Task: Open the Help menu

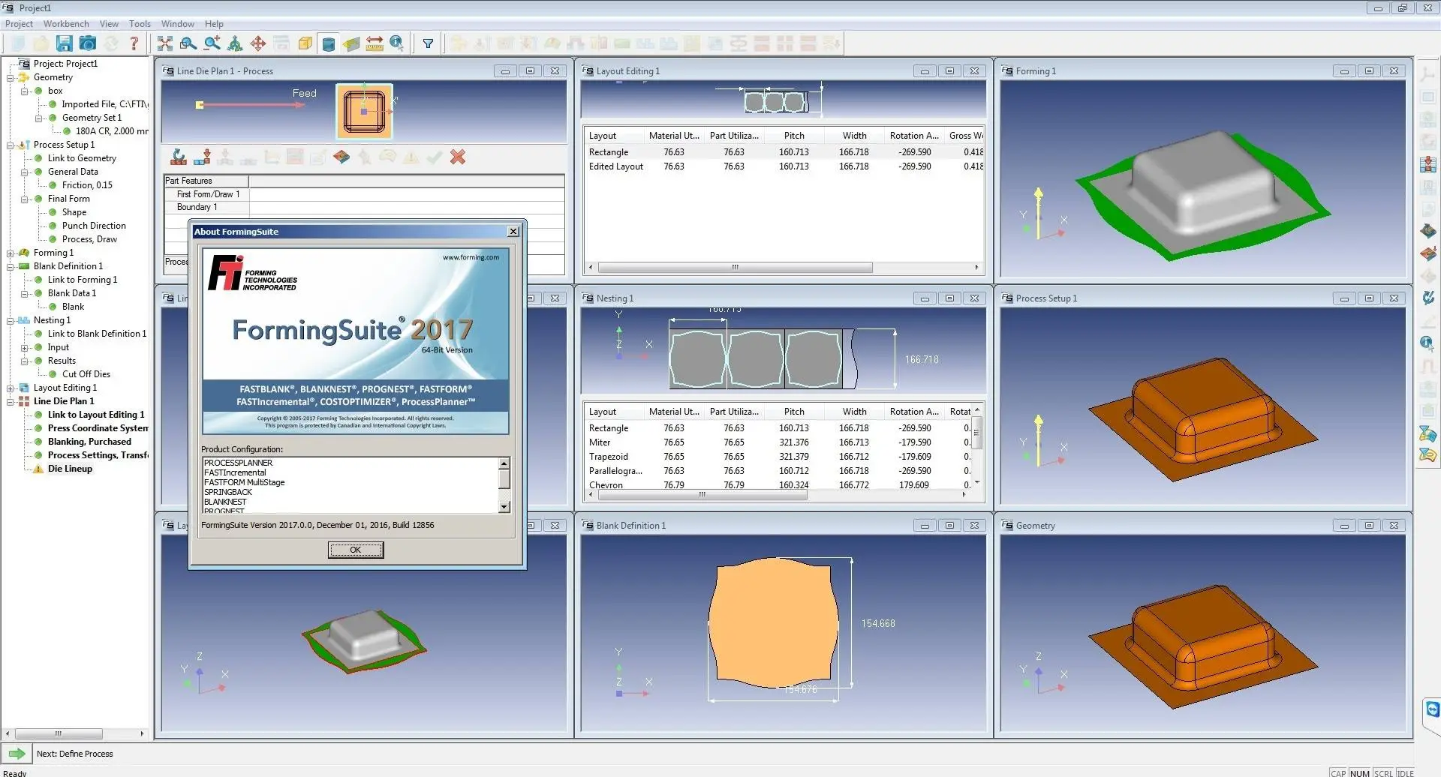Action: 214,24
